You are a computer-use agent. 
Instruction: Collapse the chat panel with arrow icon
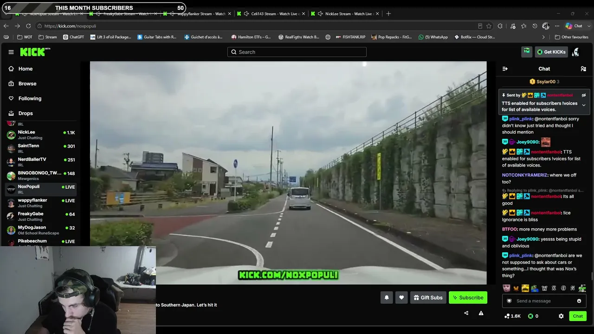coord(505,69)
